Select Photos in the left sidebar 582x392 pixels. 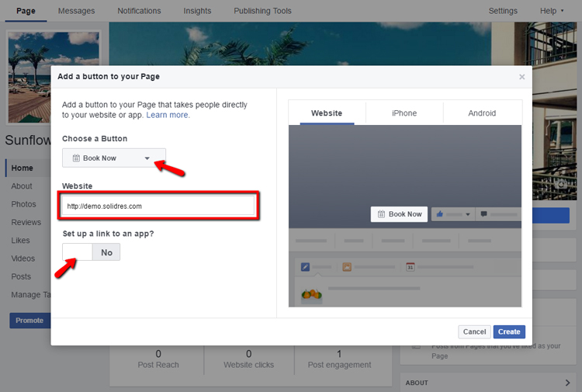[23, 204]
